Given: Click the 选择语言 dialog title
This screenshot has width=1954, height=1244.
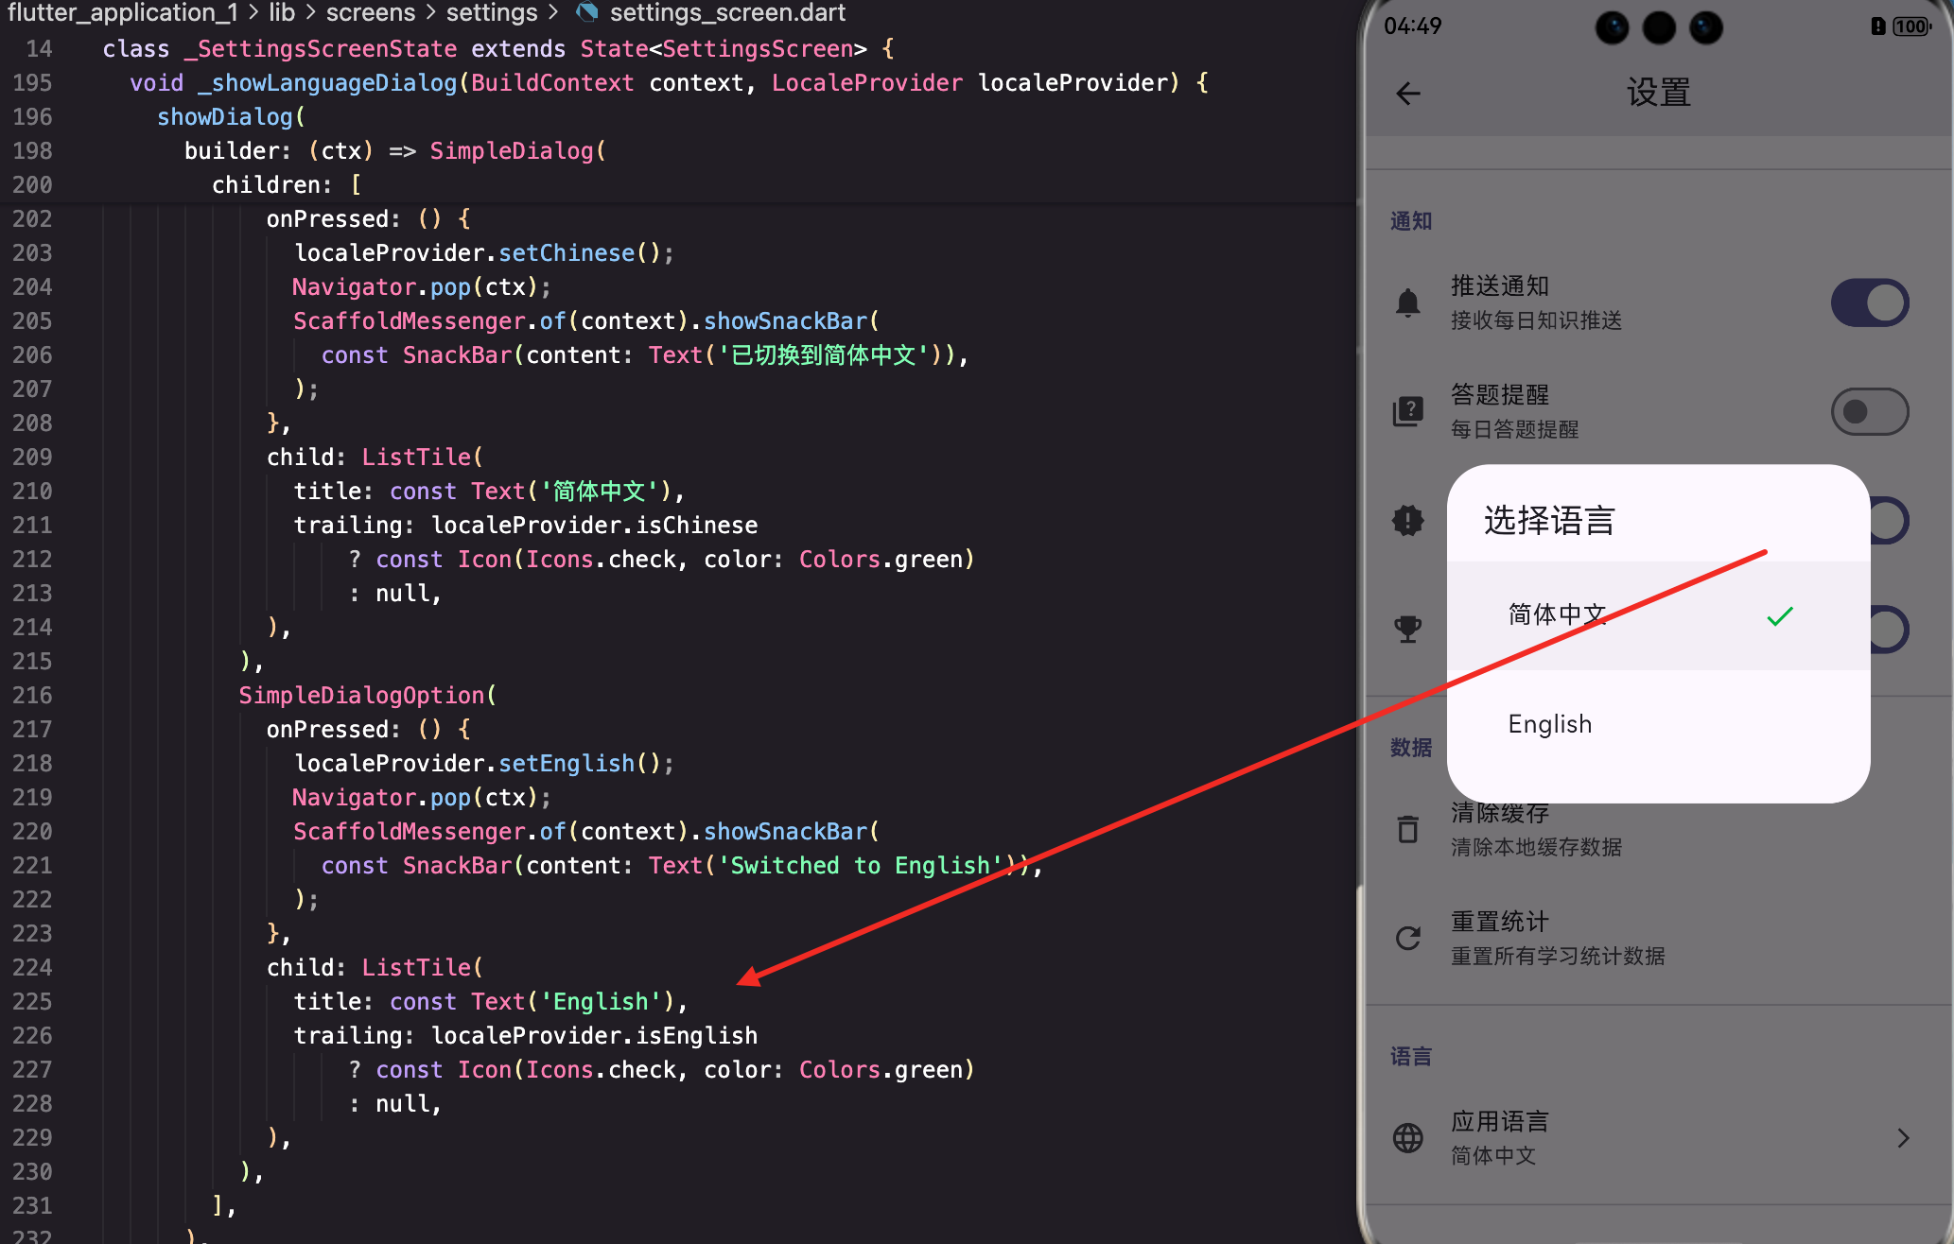Looking at the screenshot, I should tap(1549, 520).
